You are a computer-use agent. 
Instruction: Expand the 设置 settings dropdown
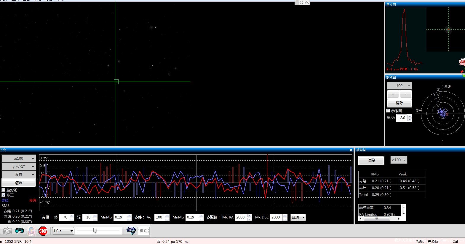19,175
